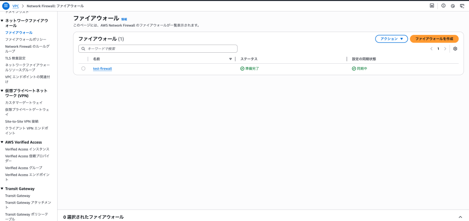Click the 情報 info link

[x=124, y=19]
